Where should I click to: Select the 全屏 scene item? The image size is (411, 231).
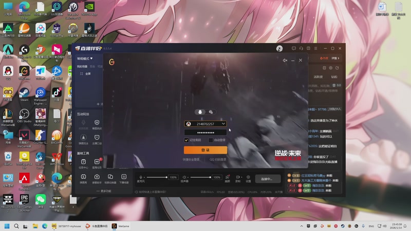85,73
